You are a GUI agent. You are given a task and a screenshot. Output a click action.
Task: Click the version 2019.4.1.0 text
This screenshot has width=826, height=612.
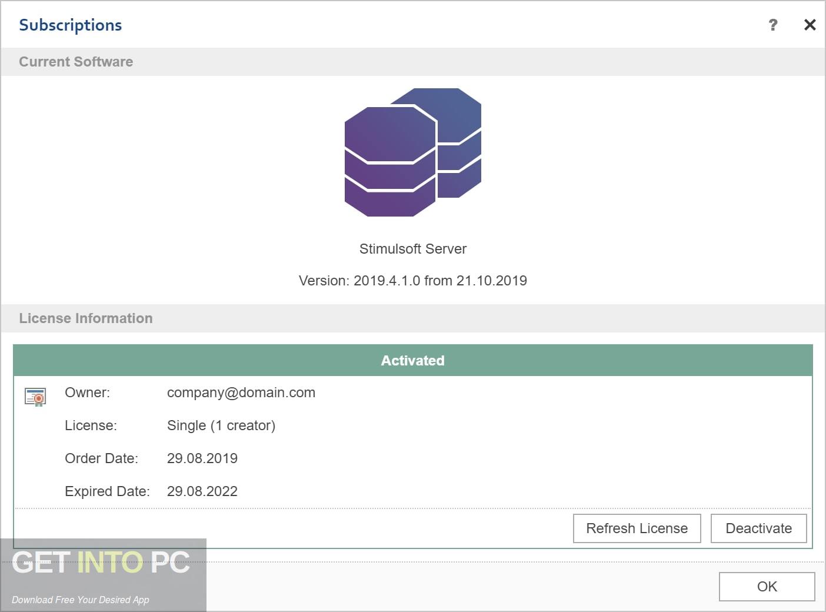click(413, 281)
